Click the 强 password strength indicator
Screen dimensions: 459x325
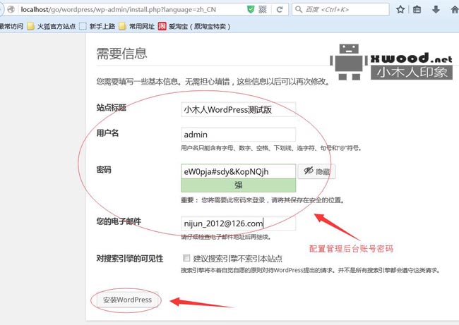(x=238, y=185)
